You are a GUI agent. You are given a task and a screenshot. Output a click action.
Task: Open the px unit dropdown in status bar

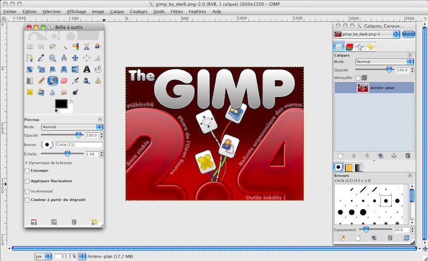coord(43,256)
